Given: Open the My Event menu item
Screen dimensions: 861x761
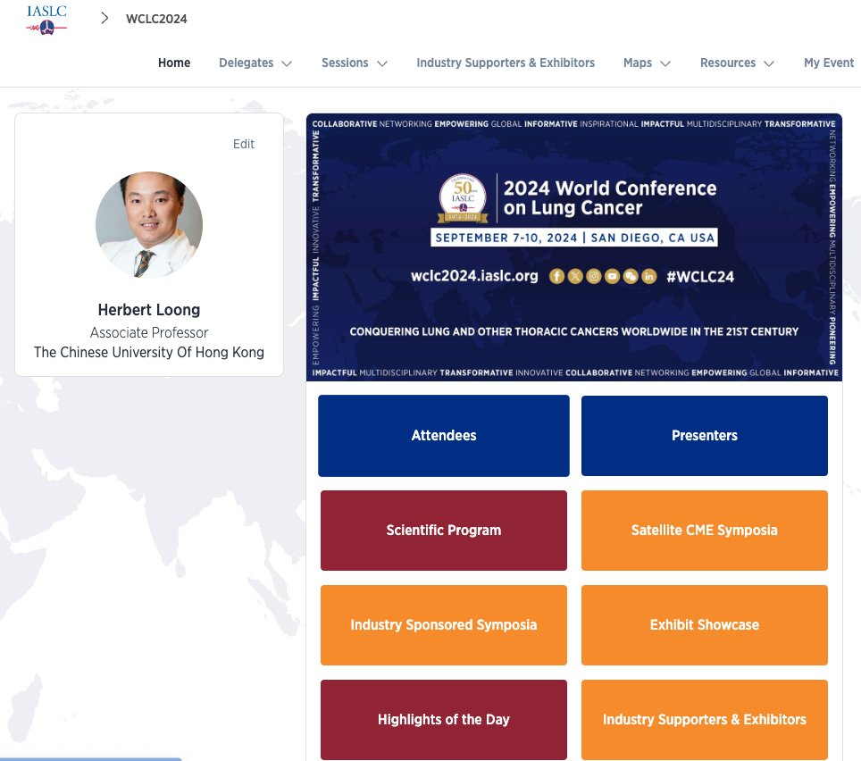Looking at the screenshot, I should 829,63.
